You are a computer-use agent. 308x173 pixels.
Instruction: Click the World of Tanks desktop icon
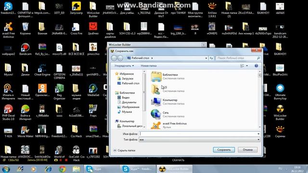click(59, 152)
